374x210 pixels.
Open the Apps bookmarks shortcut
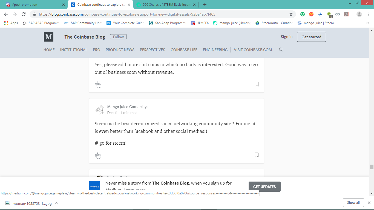coord(11,23)
